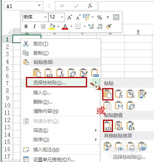Click No Borders paste icon in submenu
Screen dimensions: 154x162
(x=108, y=105)
